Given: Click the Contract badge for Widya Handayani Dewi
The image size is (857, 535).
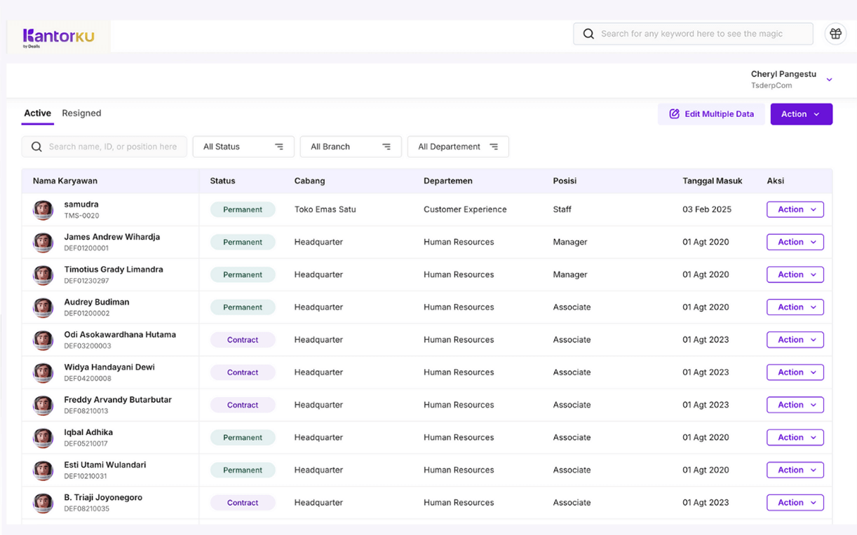Looking at the screenshot, I should tap(243, 373).
